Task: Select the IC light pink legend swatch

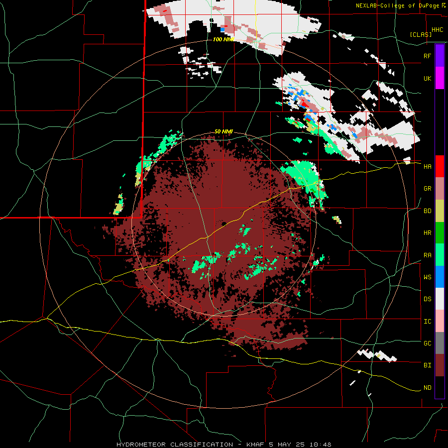Action: [x=440, y=321]
